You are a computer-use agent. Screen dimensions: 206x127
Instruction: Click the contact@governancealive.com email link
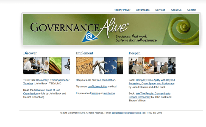coord(126,113)
